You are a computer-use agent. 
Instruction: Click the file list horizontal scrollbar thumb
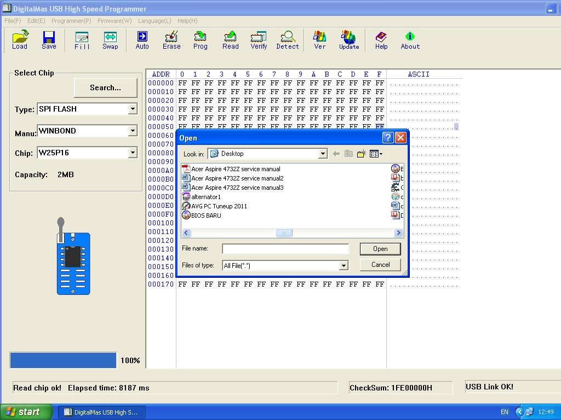tap(284, 233)
